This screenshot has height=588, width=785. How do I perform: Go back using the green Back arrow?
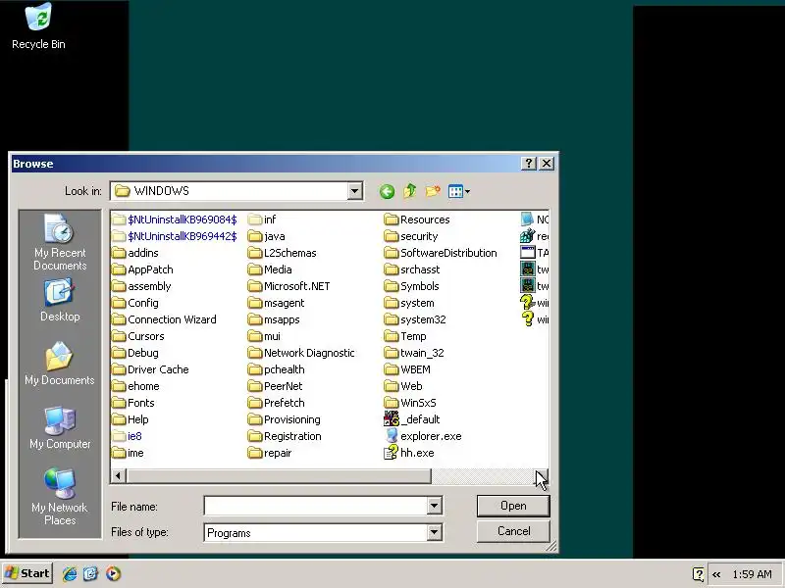pos(387,191)
